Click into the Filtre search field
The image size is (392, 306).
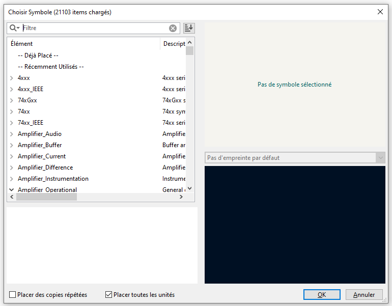click(x=94, y=28)
